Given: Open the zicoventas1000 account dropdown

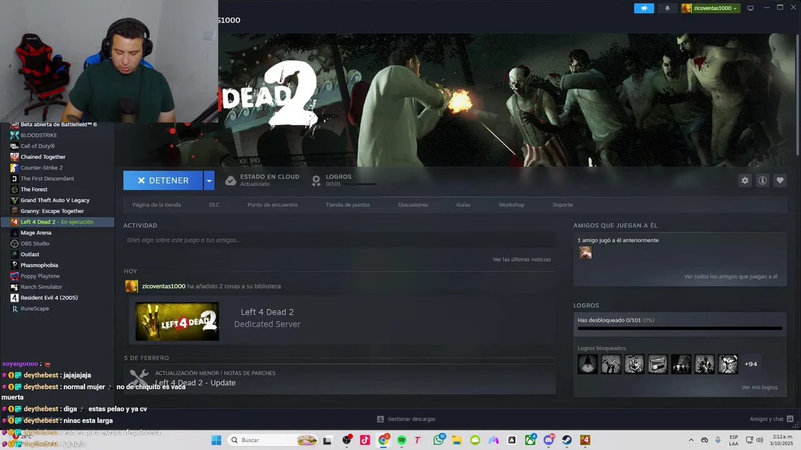Looking at the screenshot, I should (710, 8).
